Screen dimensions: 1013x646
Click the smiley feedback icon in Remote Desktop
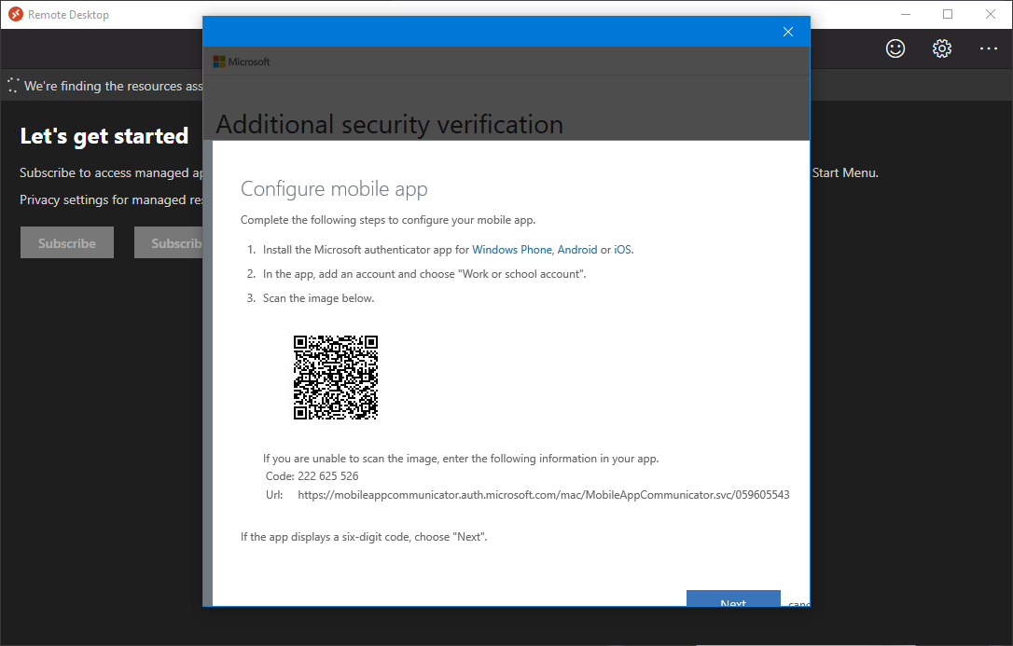(x=895, y=48)
